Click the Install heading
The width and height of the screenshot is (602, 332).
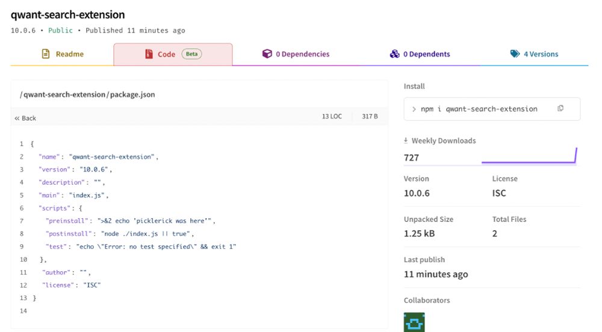(x=414, y=86)
